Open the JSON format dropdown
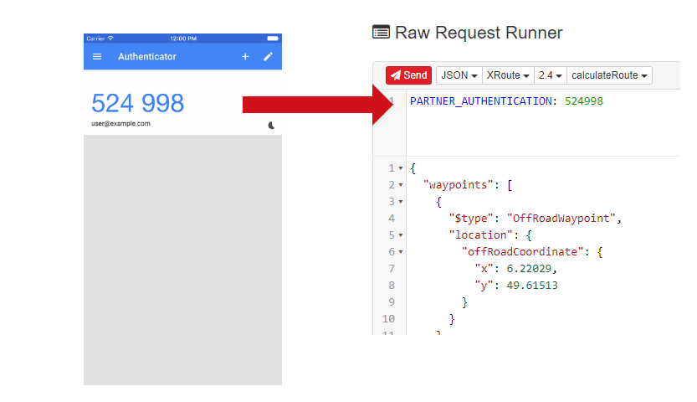Image resolution: width=697 pixels, height=402 pixels. coord(459,75)
